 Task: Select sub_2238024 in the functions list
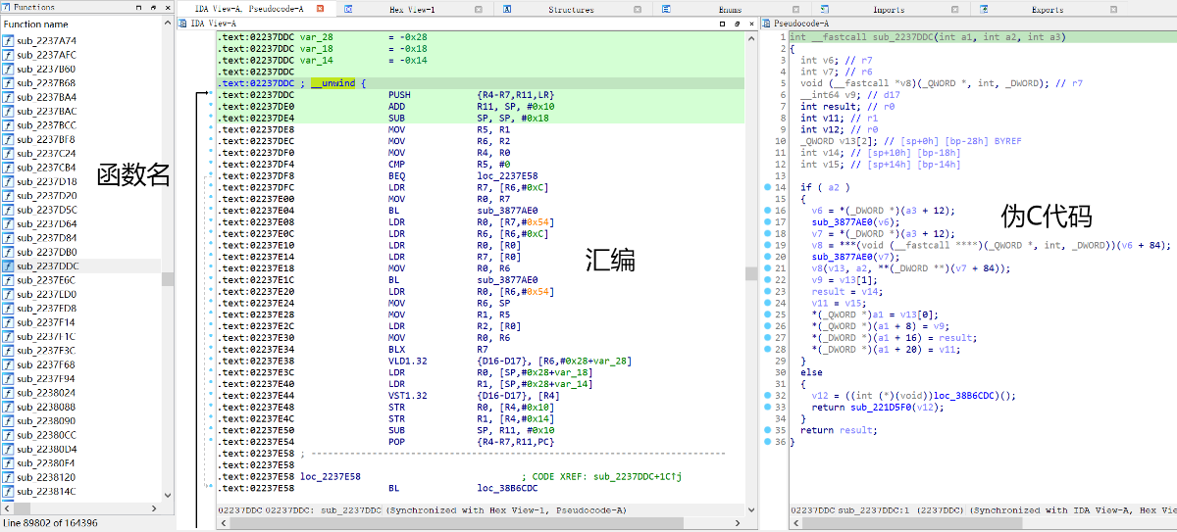tap(46, 393)
